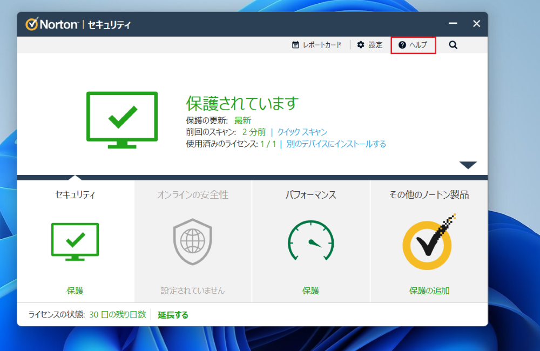540x351 pixels.
Task: Click the large green protected monitor icon
Action: (122, 120)
